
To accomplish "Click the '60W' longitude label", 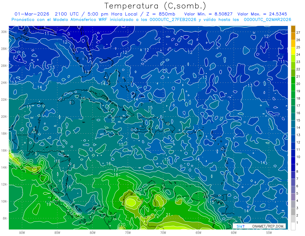I will pos(234,233).
